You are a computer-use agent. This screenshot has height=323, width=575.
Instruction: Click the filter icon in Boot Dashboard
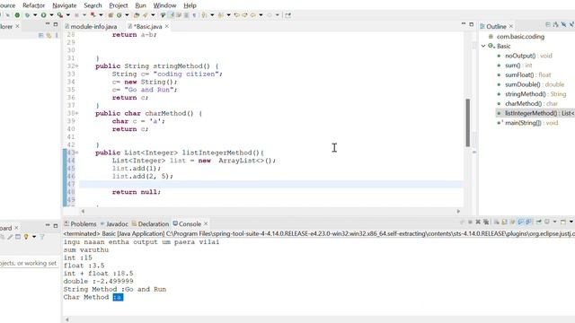42,237
